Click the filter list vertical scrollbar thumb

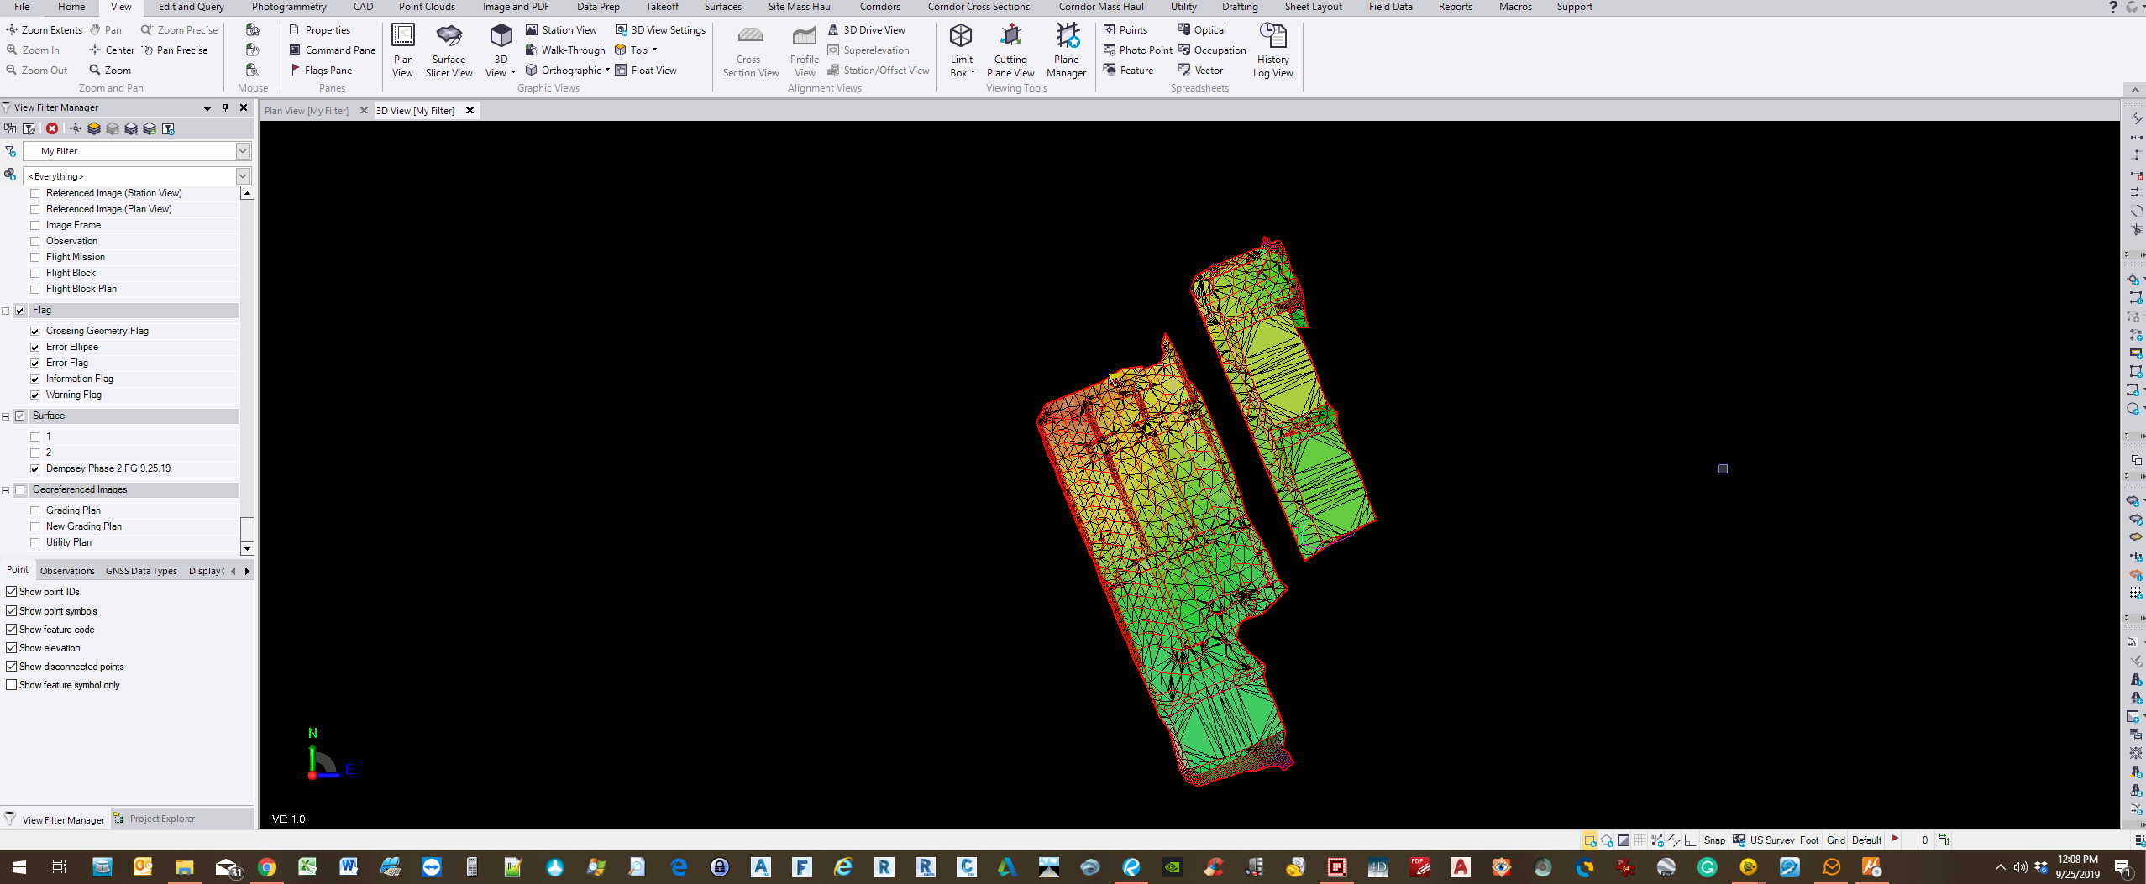point(247,529)
